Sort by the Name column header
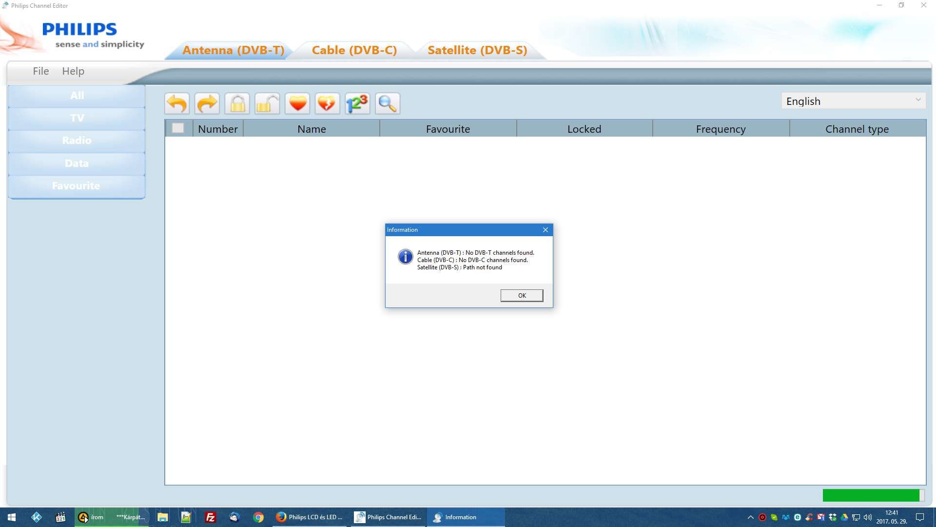Screen dimensions: 936x527 pos(312,129)
